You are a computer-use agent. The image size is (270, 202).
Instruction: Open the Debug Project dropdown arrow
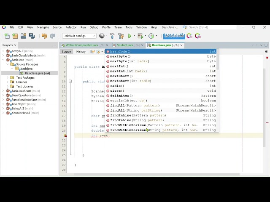pyautogui.click(x=145, y=36)
